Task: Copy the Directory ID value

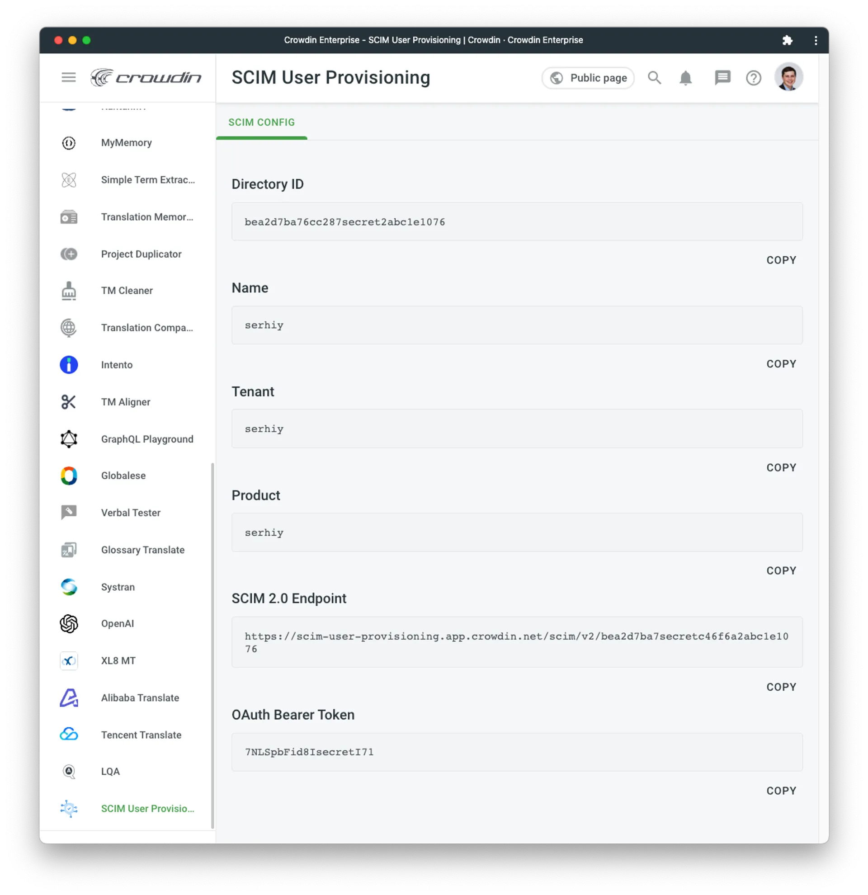Action: [781, 260]
